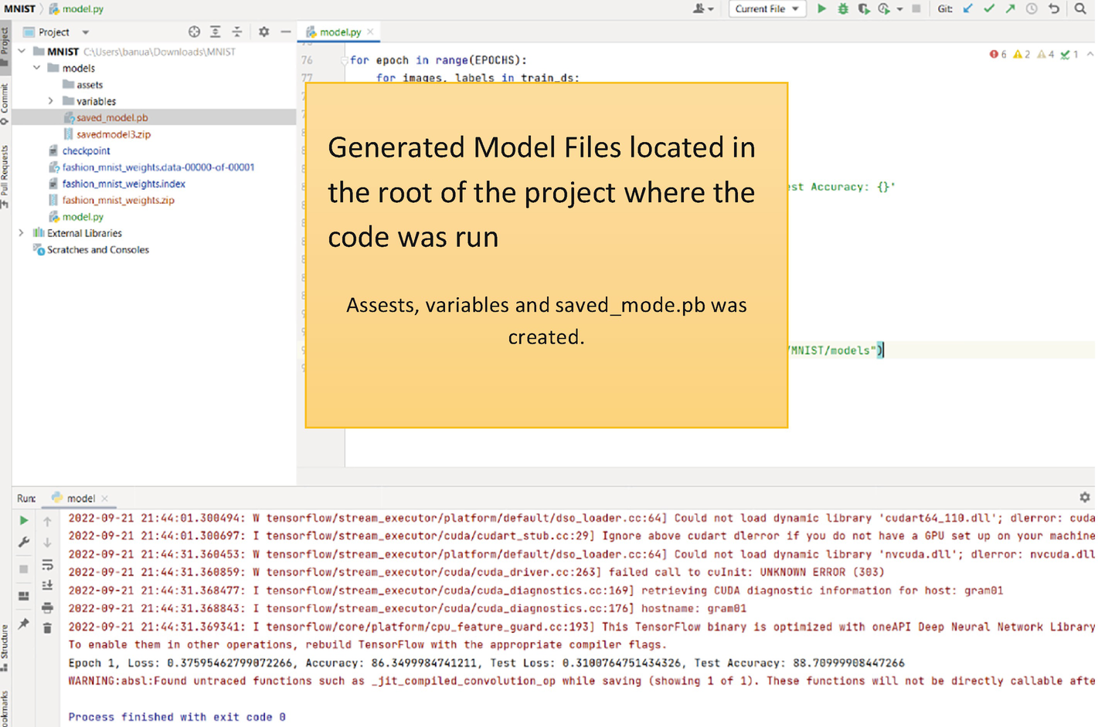The width and height of the screenshot is (1098, 727).
Task: Push commits with the green Git arrow
Action: [x=1010, y=8]
